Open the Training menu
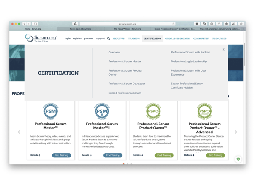The image size is (255, 191). [x=134, y=39]
